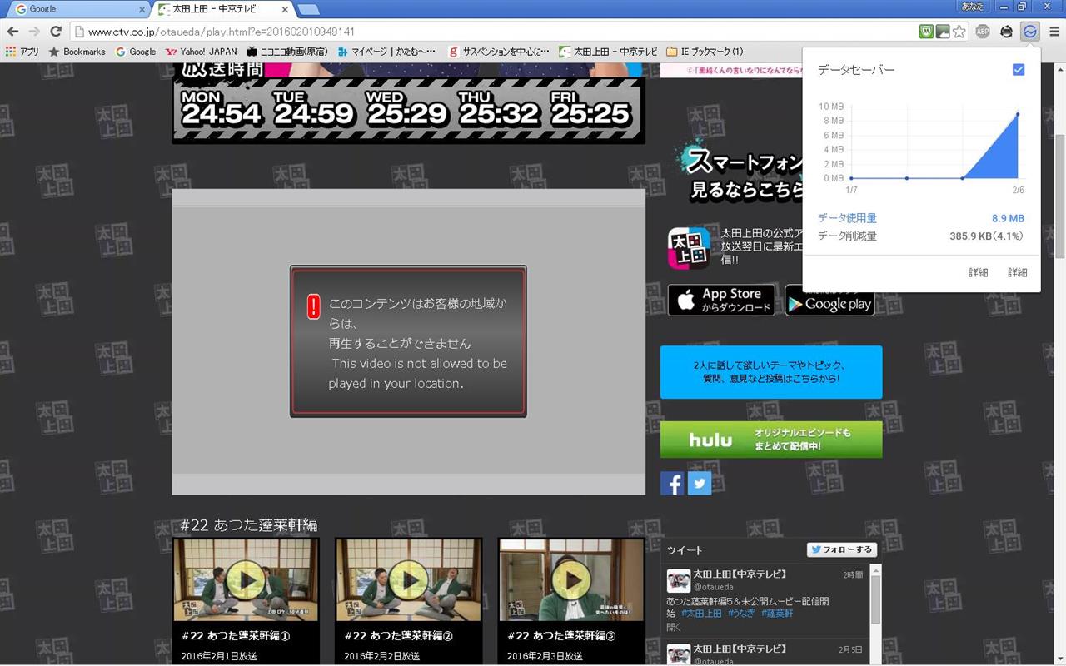The width and height of the screenshot is (1066, 666).
Task: Bookmark this page with the star icon
Action: coord(959,32)
